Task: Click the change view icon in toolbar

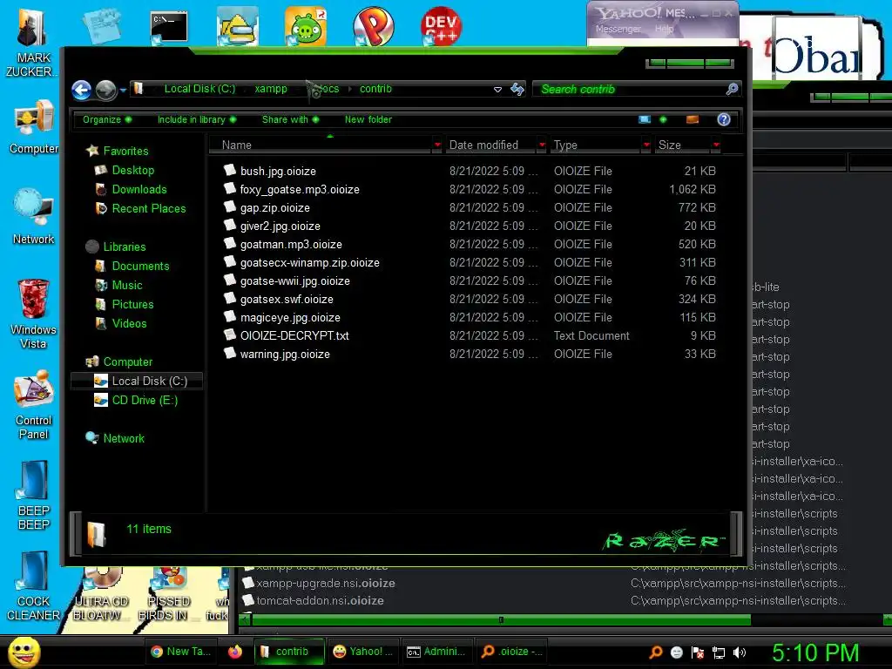Action: click(644, 119)
